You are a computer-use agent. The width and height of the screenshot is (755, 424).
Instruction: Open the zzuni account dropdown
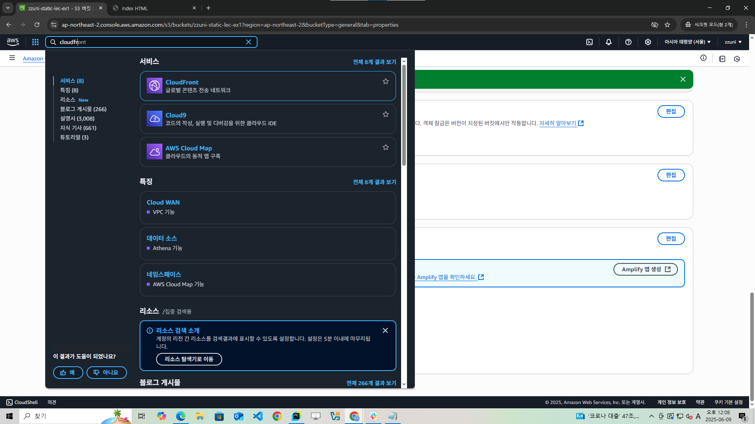coord(733,42)
